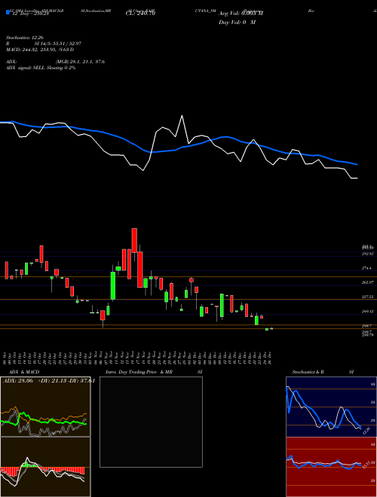
Task: Click the 249.12 price axis label
Action: (x=367, y=311)
